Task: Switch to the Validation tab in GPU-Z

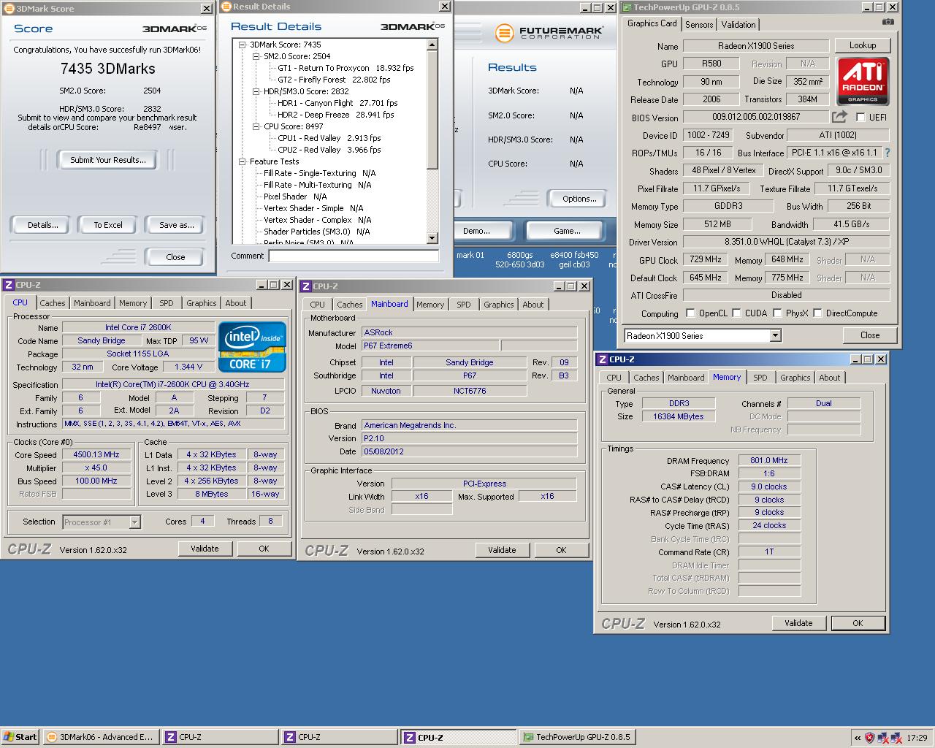Action: [x=739, y=24]
